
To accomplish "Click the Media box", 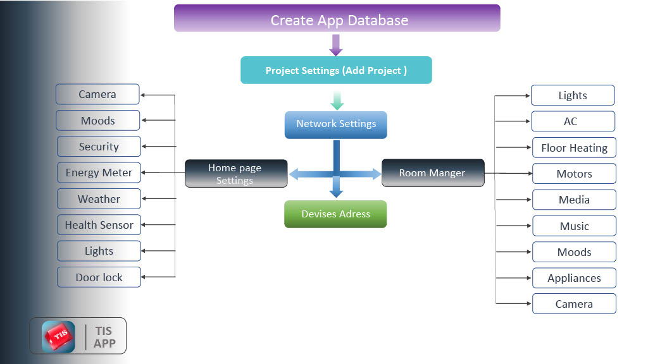I will pos(574,200).
